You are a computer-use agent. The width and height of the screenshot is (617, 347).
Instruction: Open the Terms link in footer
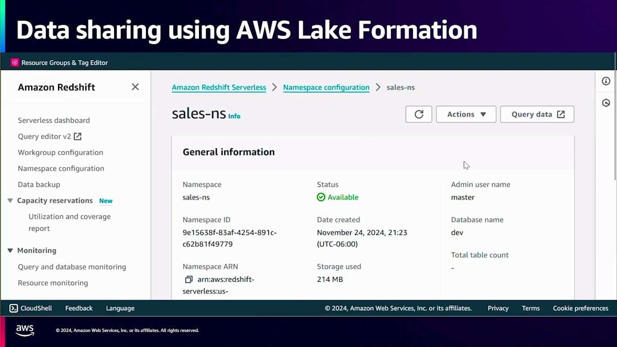click(531, 308)
